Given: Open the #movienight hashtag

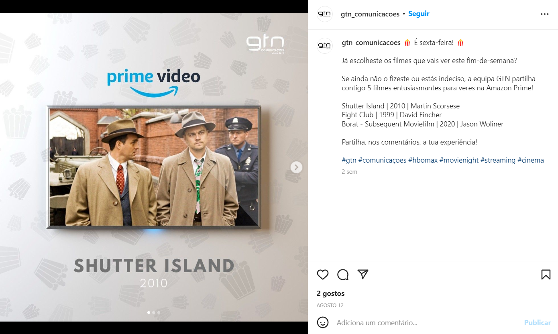Looking at the screenshot, I should pos(459,160).
